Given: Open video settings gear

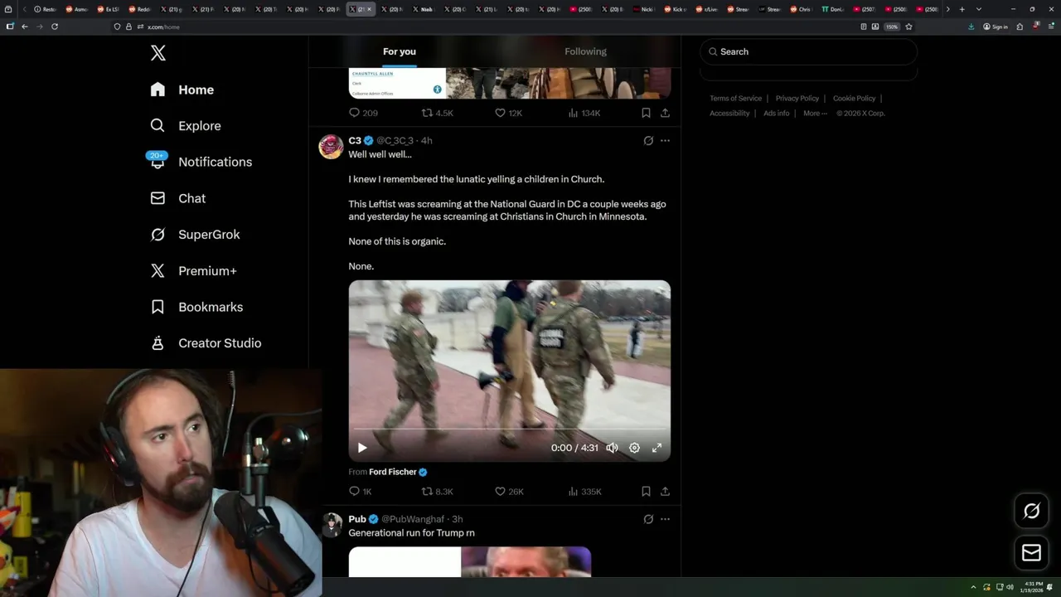Looking at the screenshot, I should pyautogui.click(x=634, y=448).
